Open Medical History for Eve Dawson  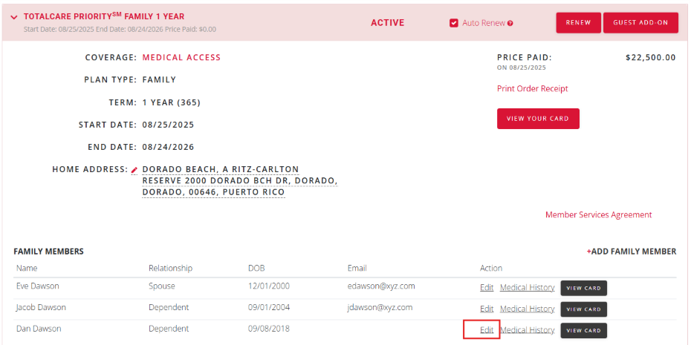(x=527, y=287)
